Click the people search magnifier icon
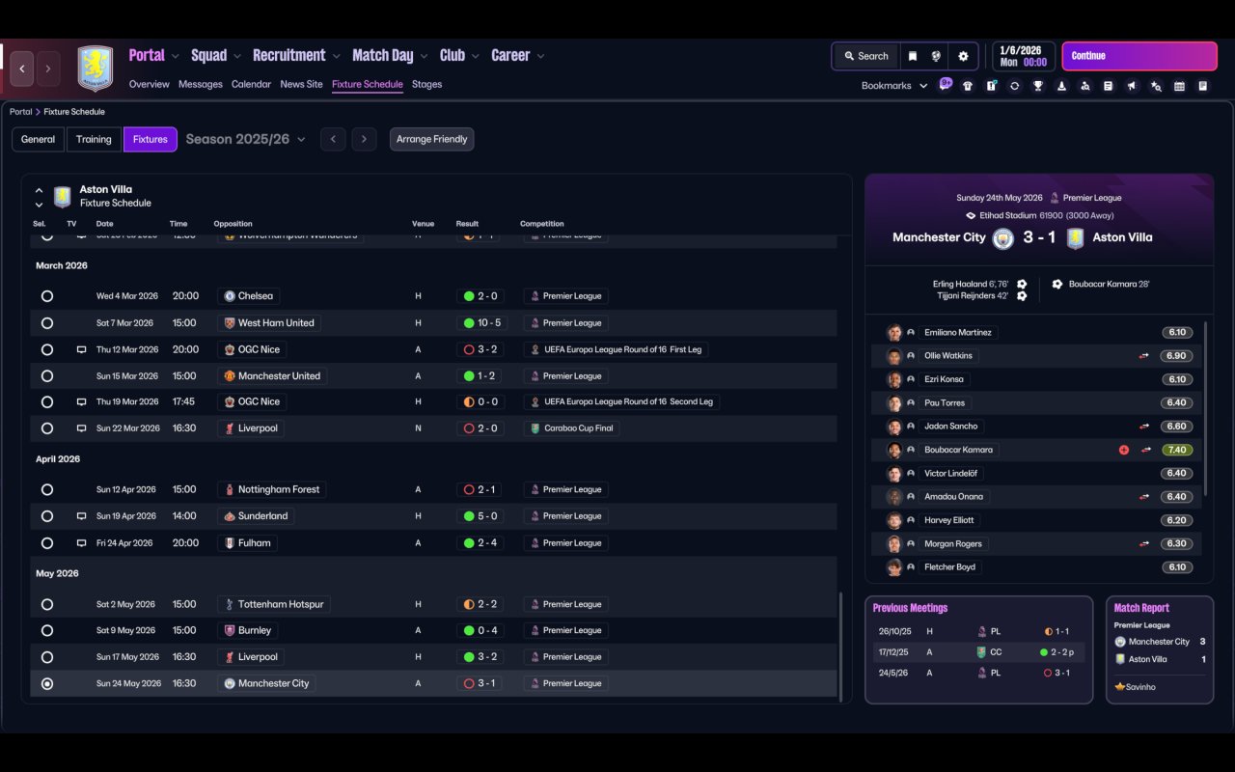Image resolution: width=1235 pixels, height=772 pixels. [x=1085, y=86]
